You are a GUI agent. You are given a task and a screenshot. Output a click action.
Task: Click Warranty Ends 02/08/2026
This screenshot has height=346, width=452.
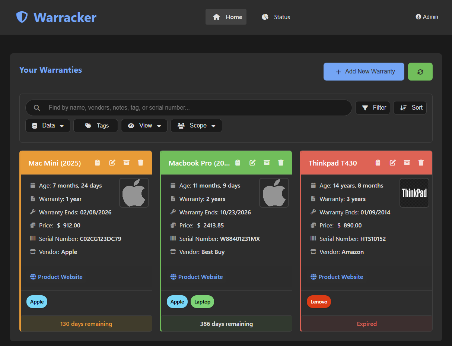[75, 212]
